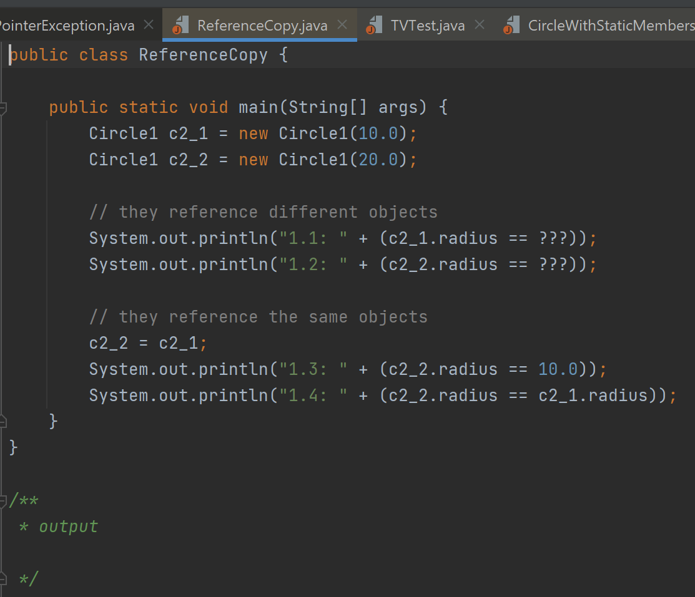Image resolution: width=695 pixels, height=597 pixels.
Task: Close the TVTest.java tab
Action: click(479, 25)
